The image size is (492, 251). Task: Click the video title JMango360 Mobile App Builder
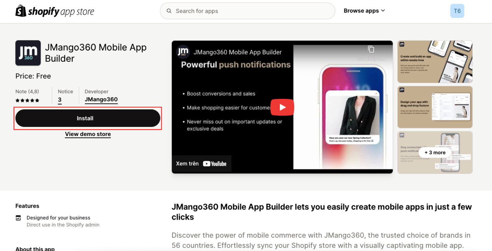point(237,52)
